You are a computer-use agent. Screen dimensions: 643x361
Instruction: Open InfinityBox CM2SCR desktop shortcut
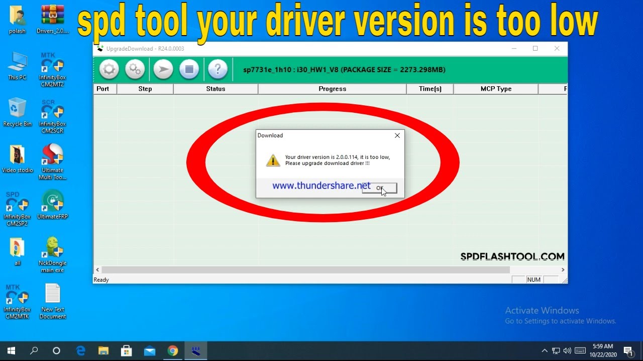53,116
